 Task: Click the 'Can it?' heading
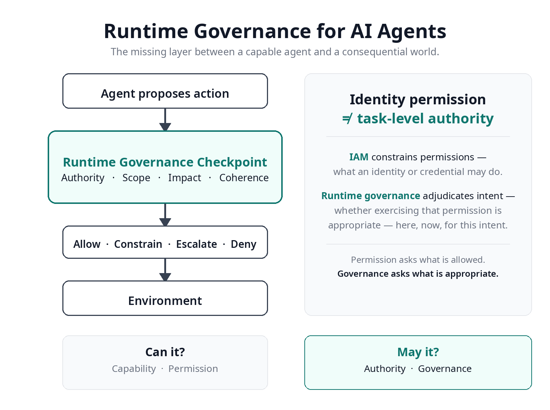tap(165, 352)
